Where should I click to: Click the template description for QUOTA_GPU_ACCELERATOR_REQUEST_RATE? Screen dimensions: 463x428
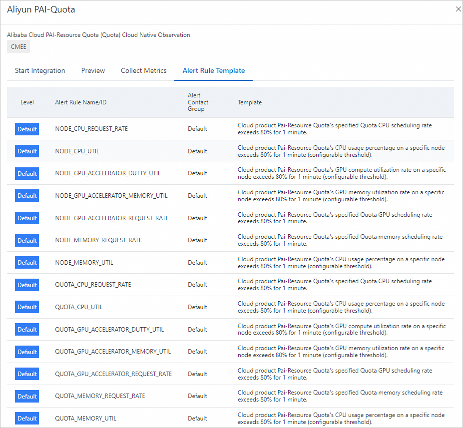click(335, 374)
